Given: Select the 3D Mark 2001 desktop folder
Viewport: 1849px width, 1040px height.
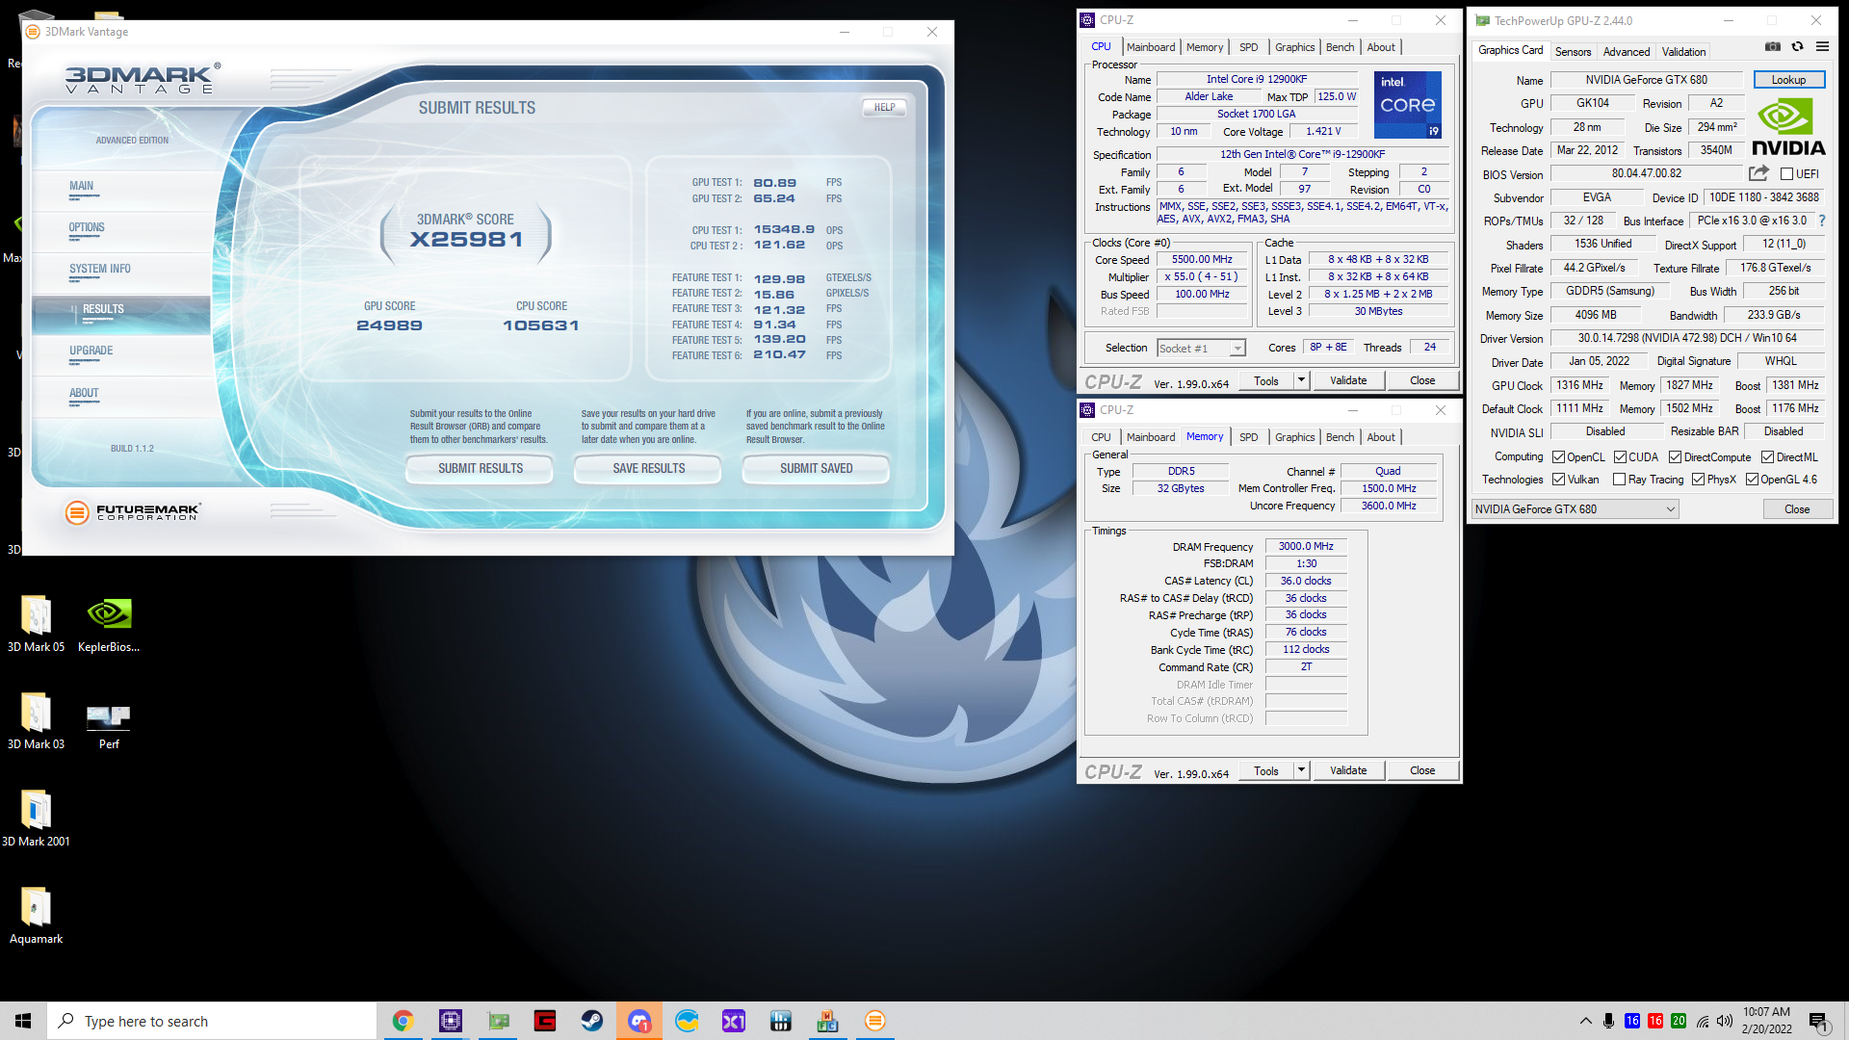Looking at the screenshot, I should pyautogui.click(x=36, y=819).
